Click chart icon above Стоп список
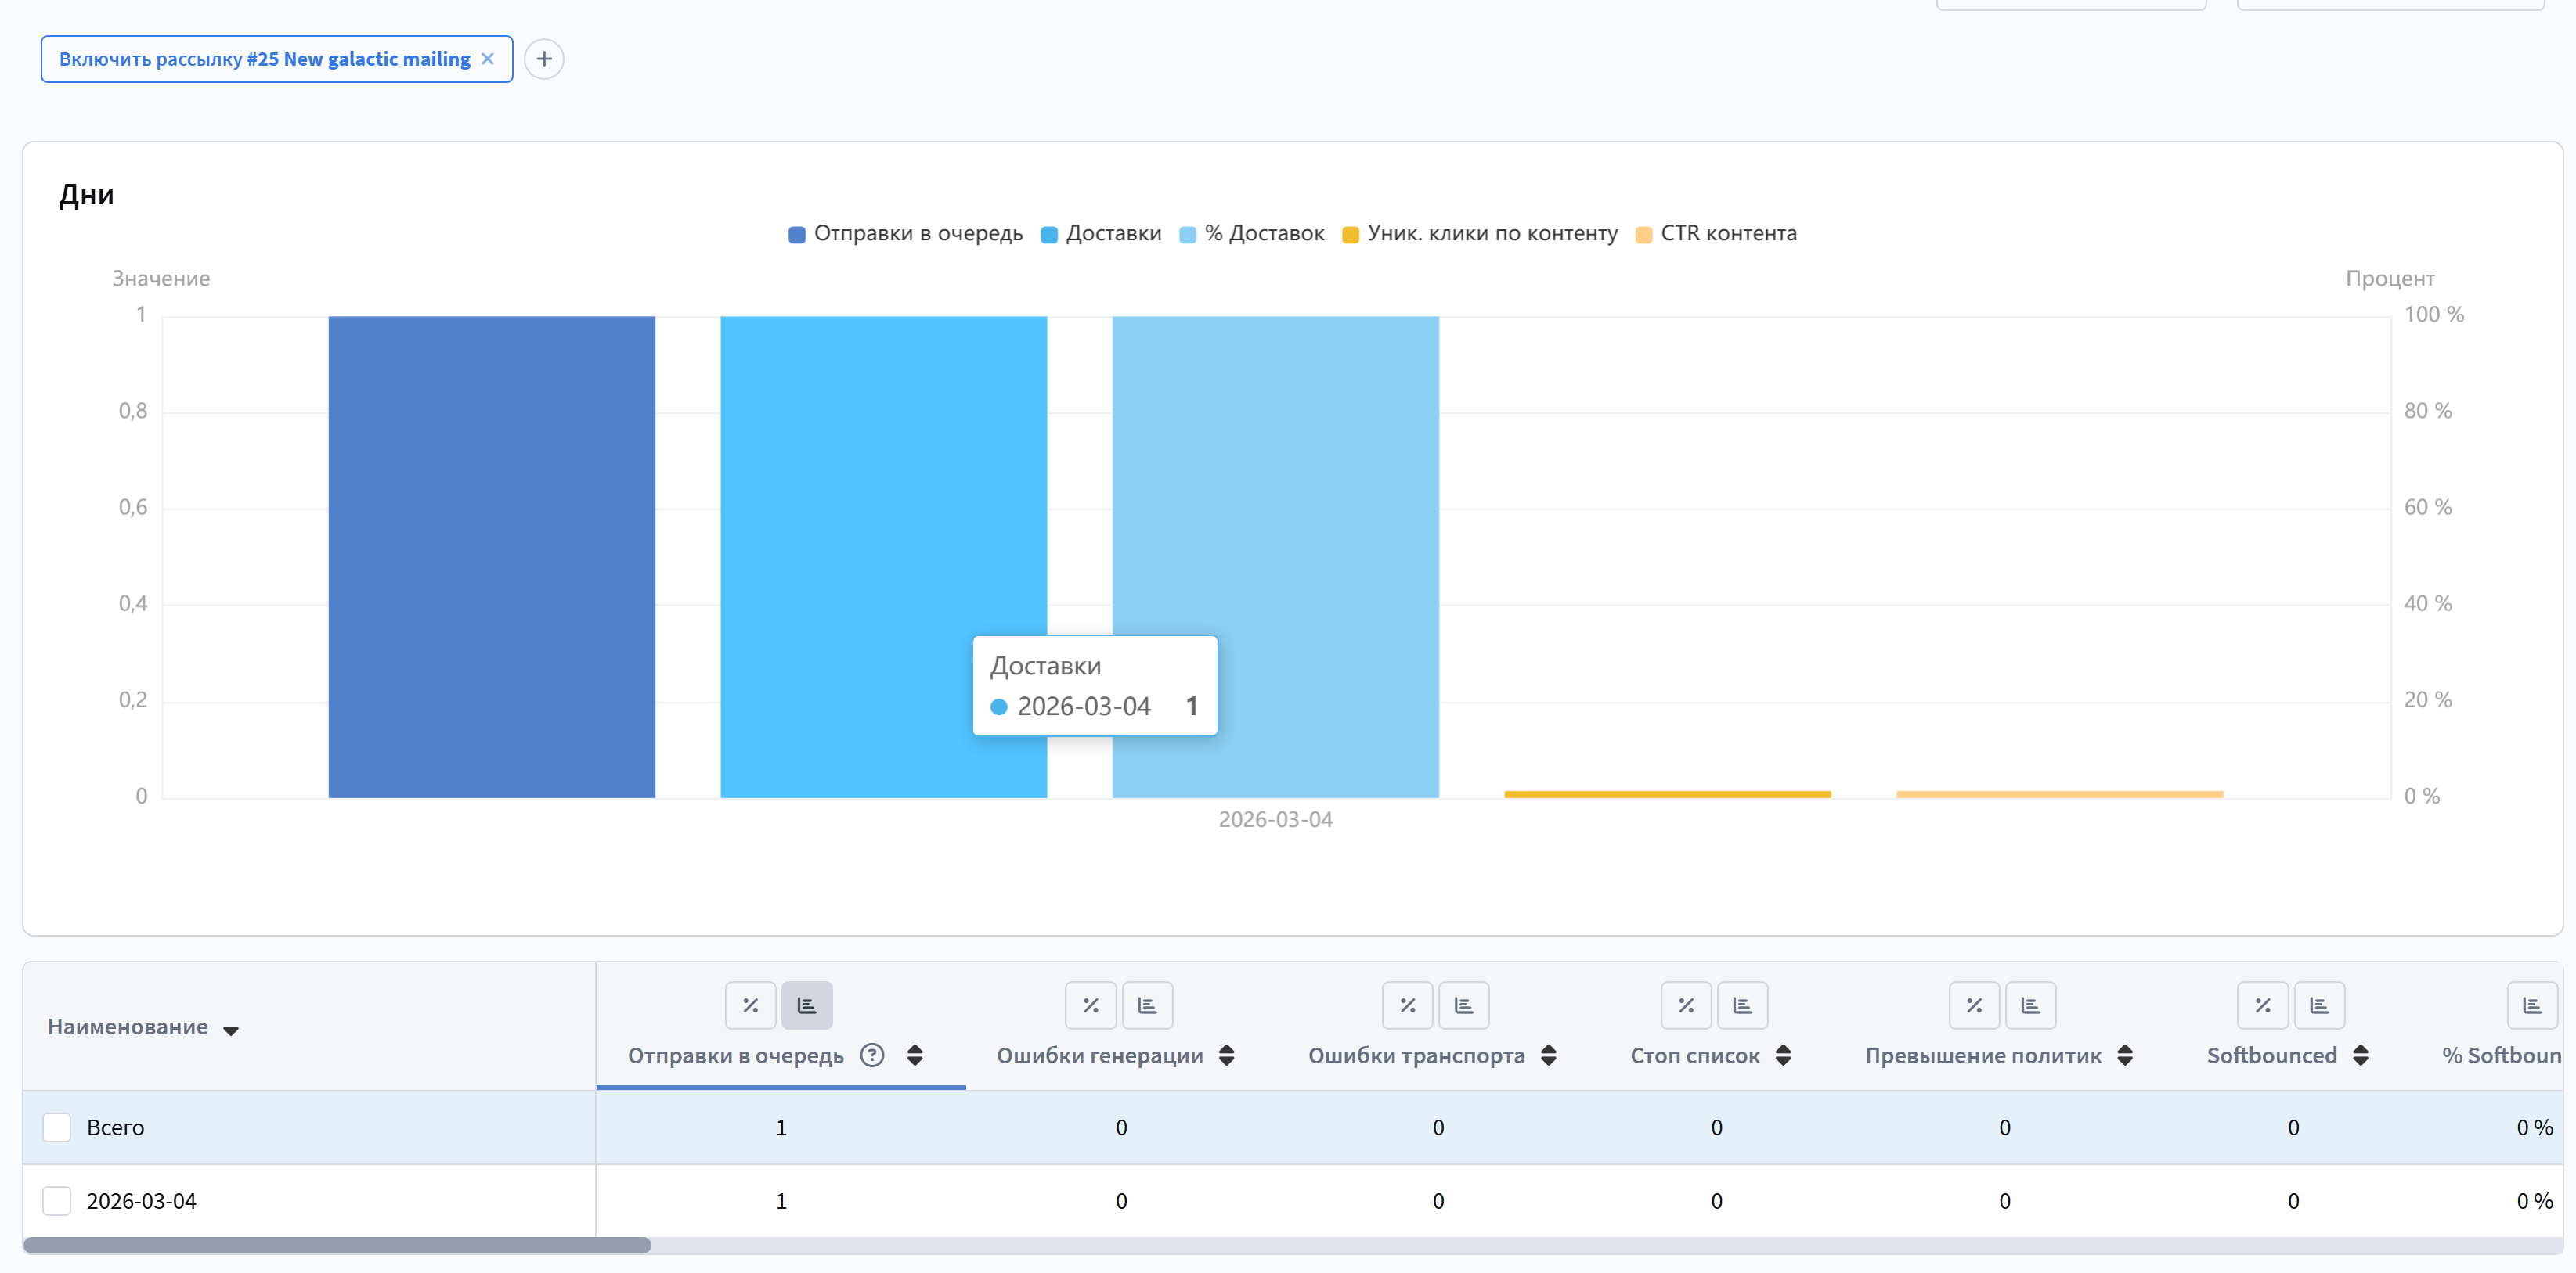Screen dimensions: 2576x1273 1742,1005
